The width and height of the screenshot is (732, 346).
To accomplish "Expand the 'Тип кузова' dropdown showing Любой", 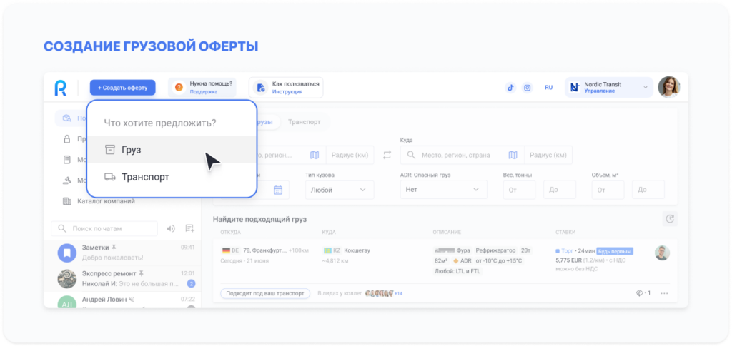I will (340, 190).
